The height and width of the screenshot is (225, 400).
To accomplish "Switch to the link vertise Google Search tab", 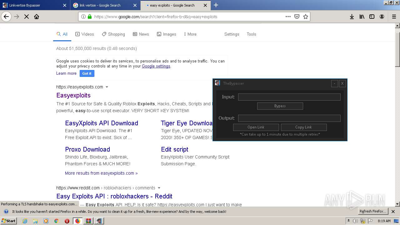I will [105, 5].
